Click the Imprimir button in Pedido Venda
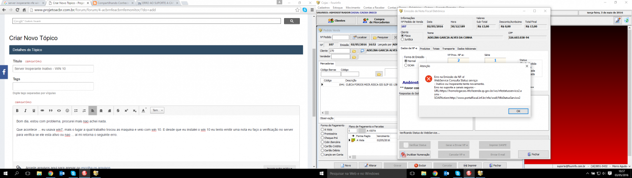 point(469,165)
